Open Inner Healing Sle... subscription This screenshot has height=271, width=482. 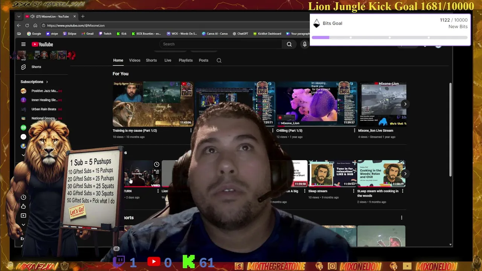pyautogui.click(x=41, y=100)
